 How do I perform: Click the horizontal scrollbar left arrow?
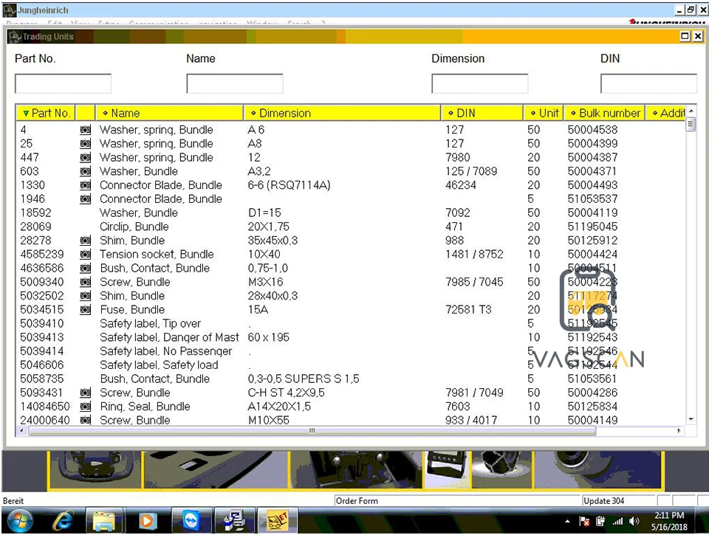coord(21,431)
